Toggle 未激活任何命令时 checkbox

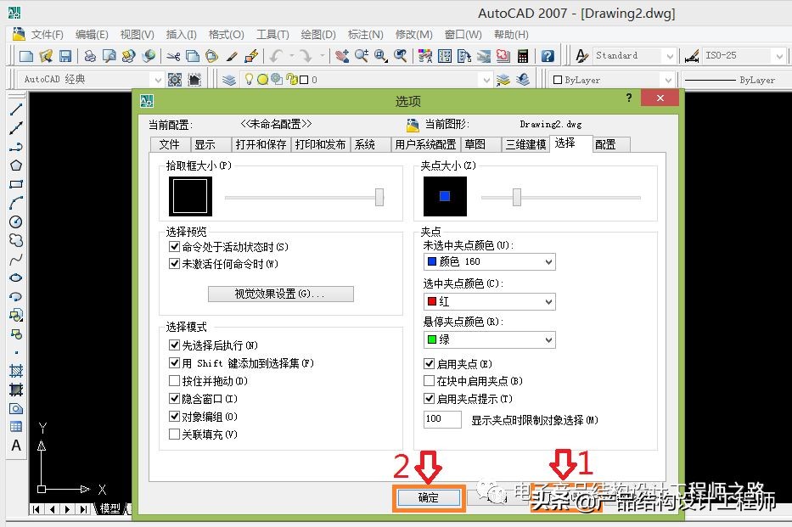tap(174, 263)
